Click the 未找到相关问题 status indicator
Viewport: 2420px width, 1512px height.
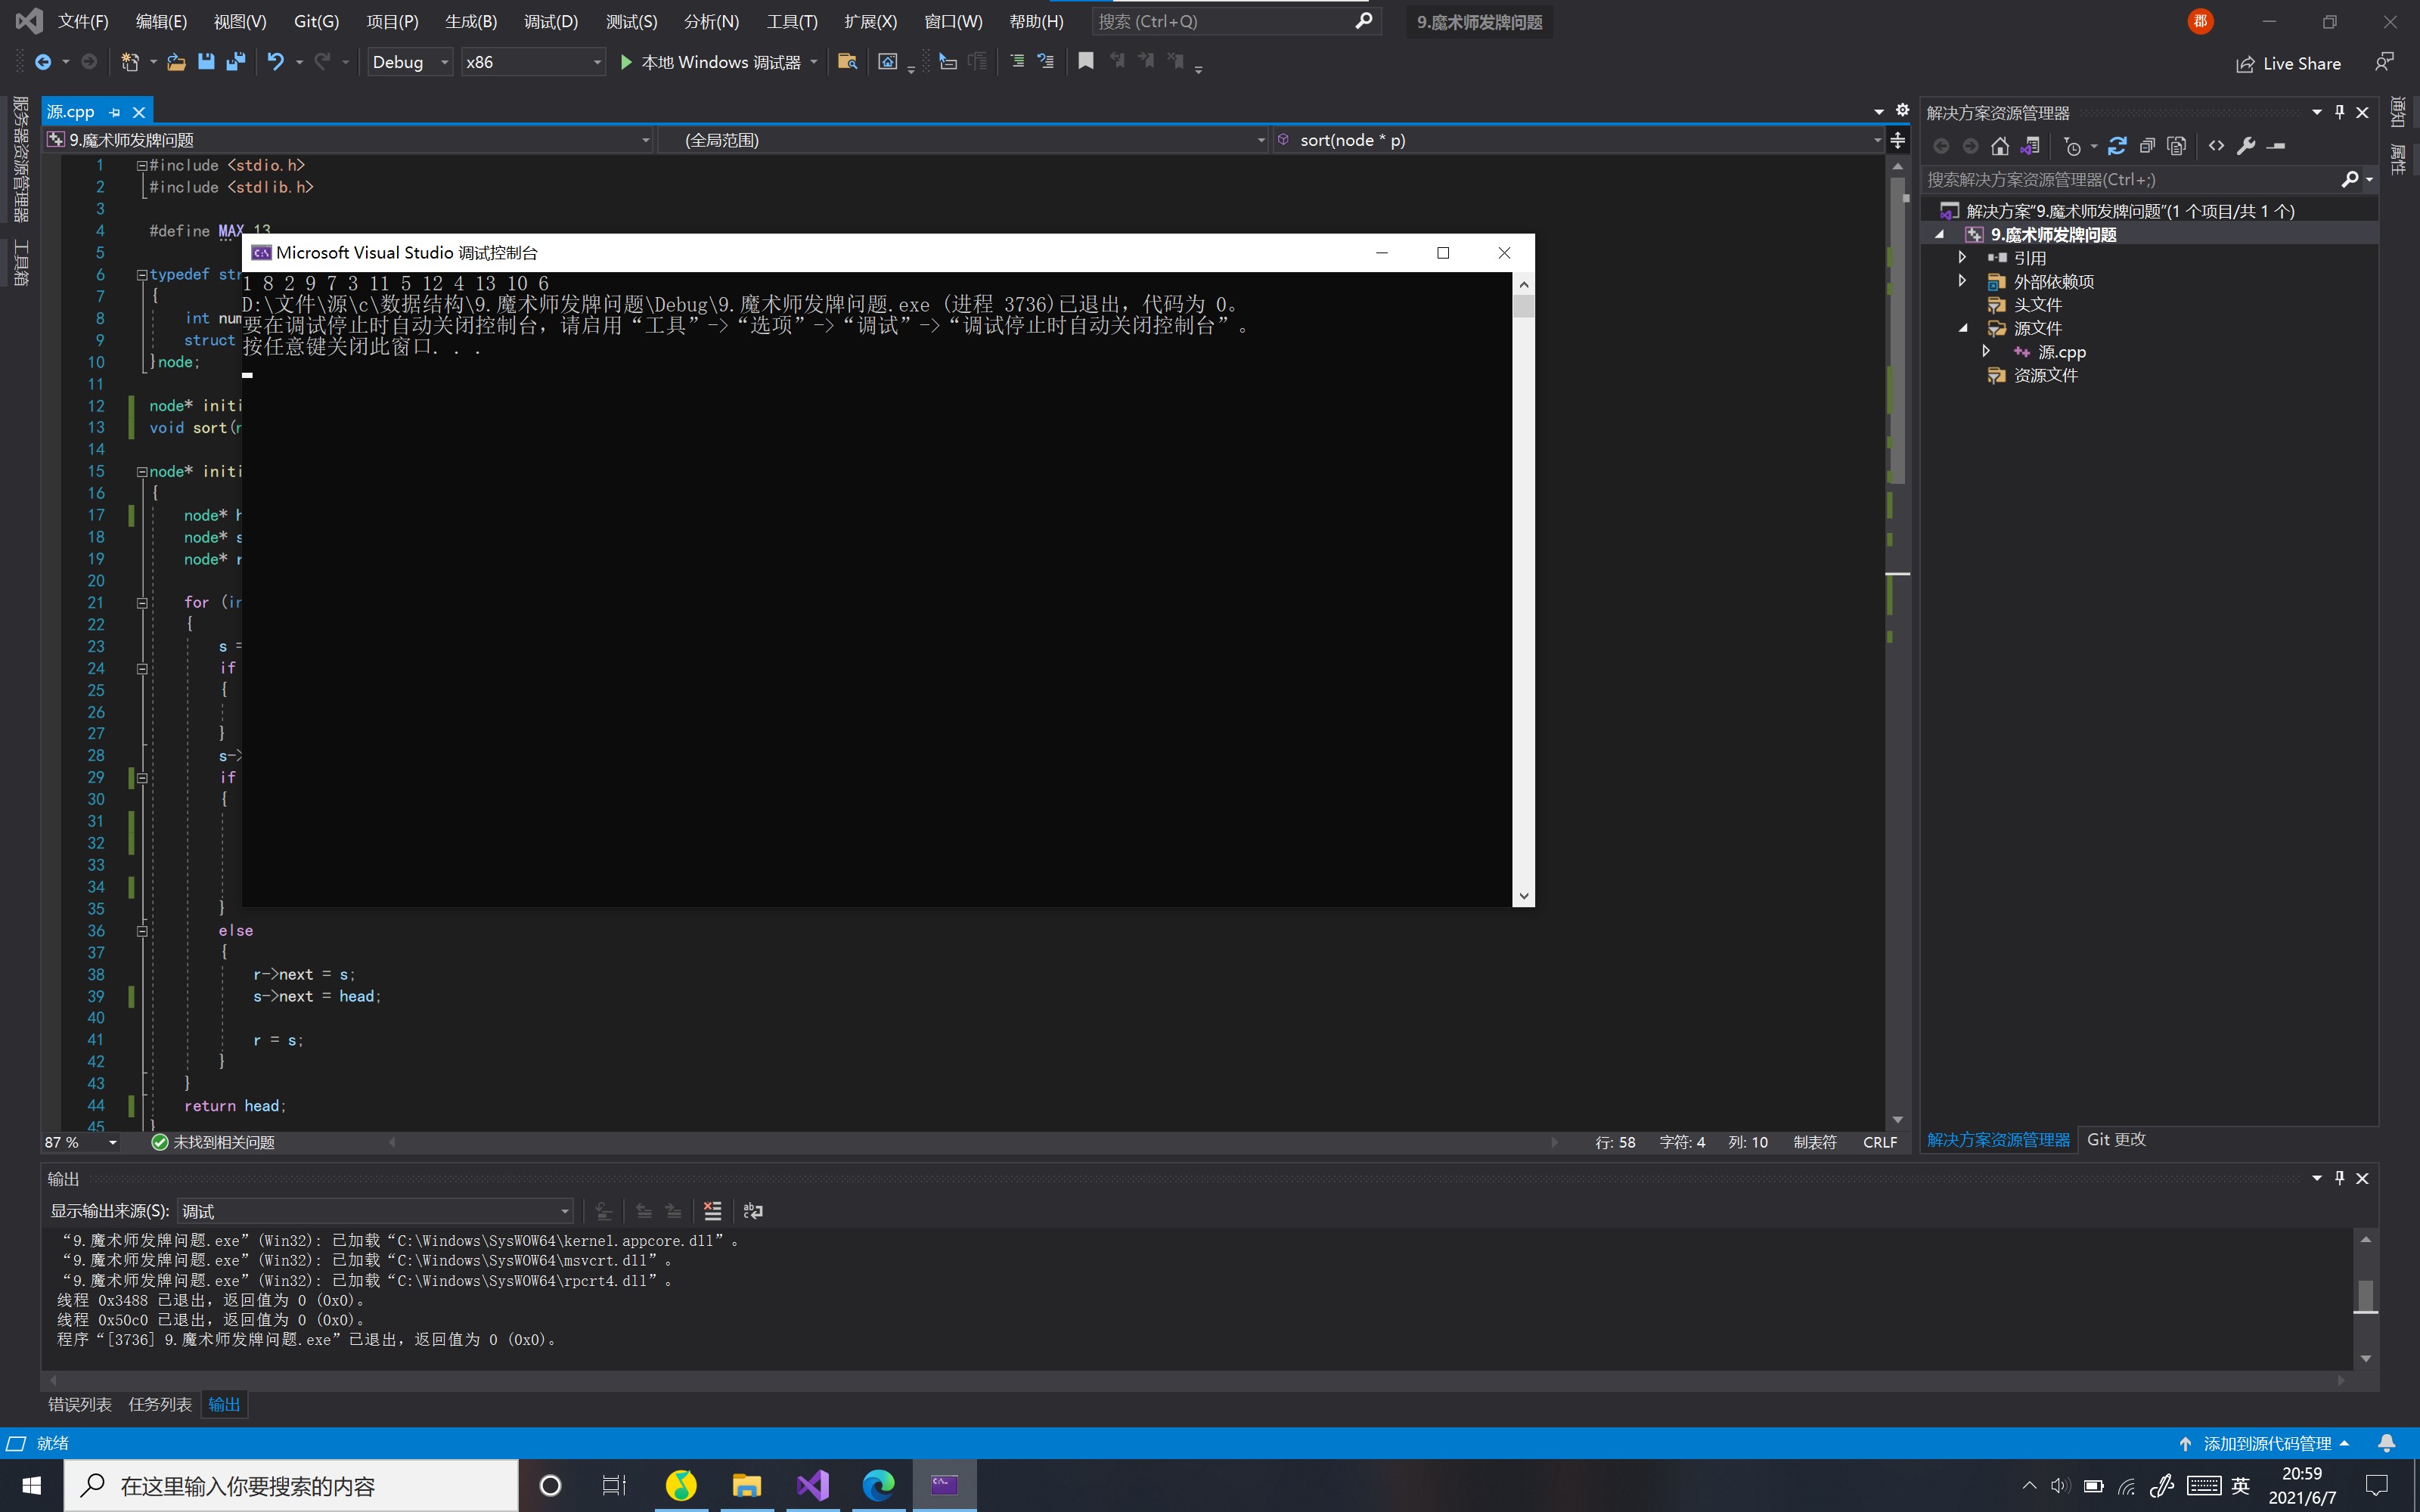213,1142
